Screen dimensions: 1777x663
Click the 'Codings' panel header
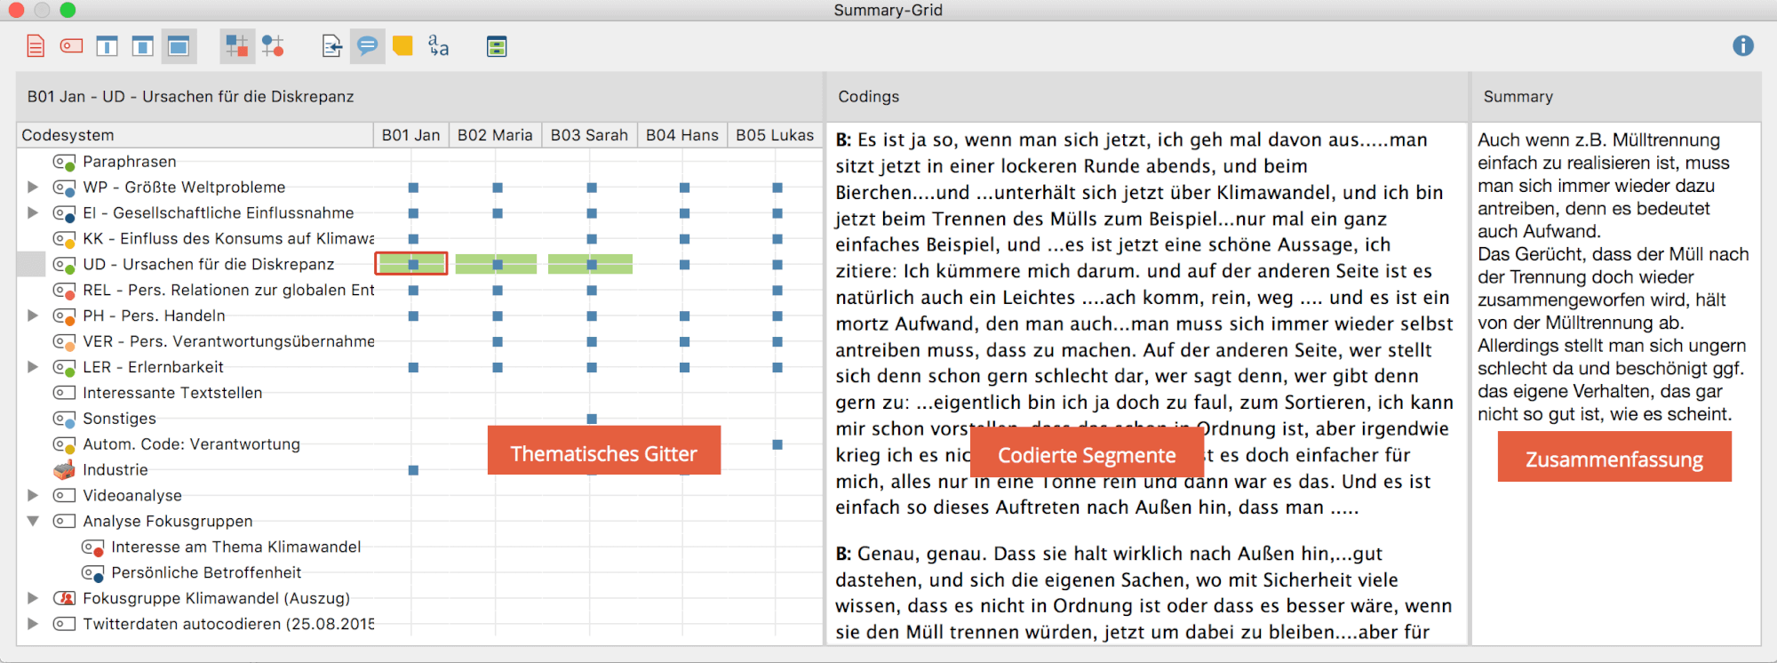[x=1147, y=97]
